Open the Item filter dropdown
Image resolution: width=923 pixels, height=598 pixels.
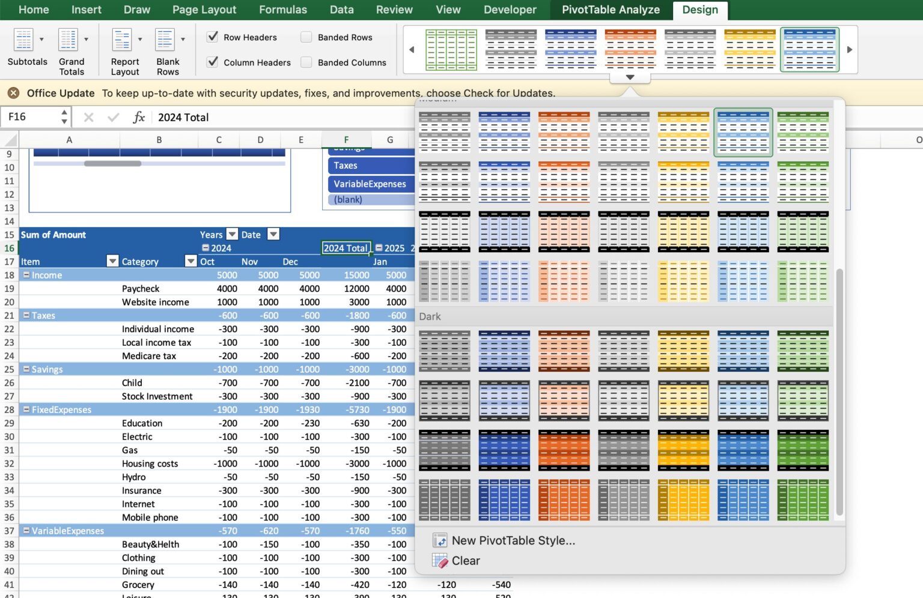point(112,261)
